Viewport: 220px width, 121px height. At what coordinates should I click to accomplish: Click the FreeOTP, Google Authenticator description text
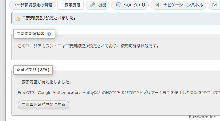tap(119, 92)
